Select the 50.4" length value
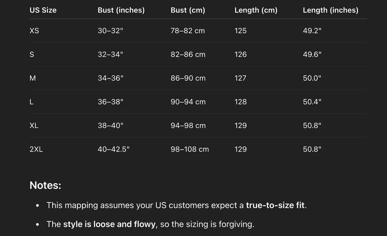This screenshot has width=387, height=236. pos(312,102)
